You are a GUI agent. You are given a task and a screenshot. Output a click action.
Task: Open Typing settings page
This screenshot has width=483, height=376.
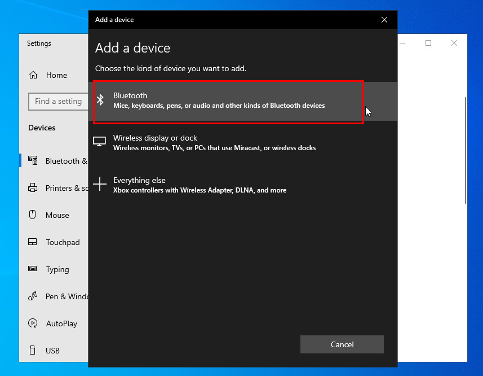pyautogui.click(x=54, y=270)
